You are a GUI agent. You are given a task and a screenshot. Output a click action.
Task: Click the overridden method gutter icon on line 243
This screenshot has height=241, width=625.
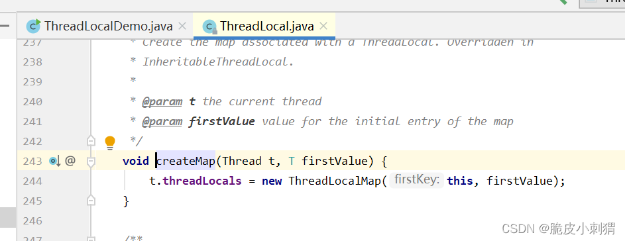tap(54, 161)
